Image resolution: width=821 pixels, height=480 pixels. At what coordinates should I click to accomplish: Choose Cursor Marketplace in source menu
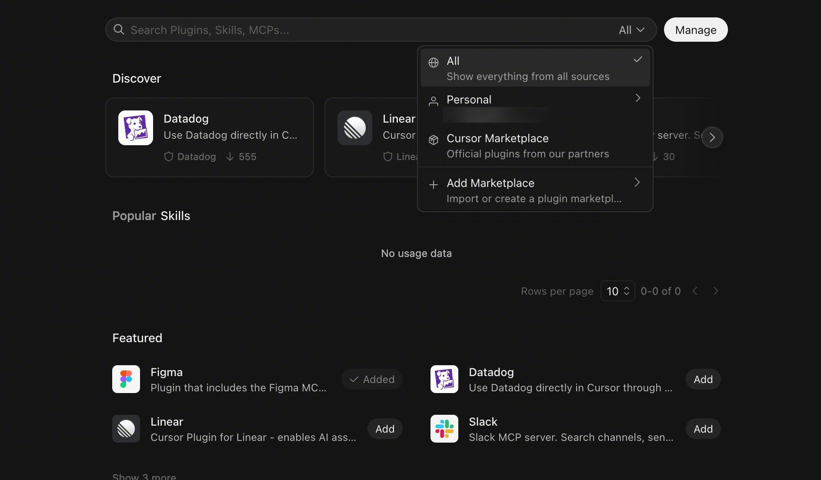pyautogui.click(x=535, y=145)
